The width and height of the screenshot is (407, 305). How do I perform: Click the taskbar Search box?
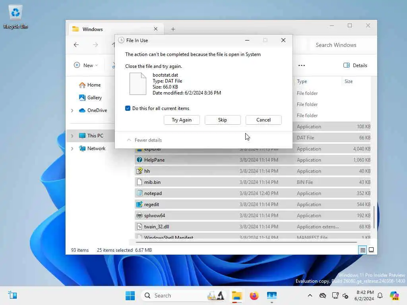(x=184, y=295)
